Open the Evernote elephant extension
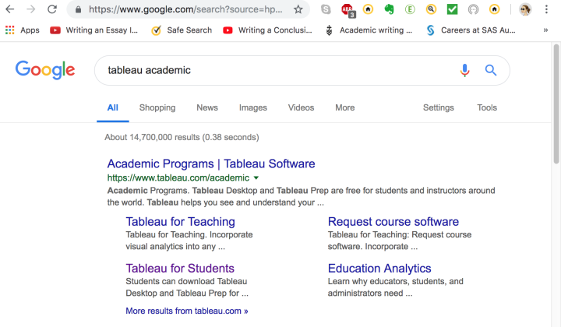 tap(389, 9)
